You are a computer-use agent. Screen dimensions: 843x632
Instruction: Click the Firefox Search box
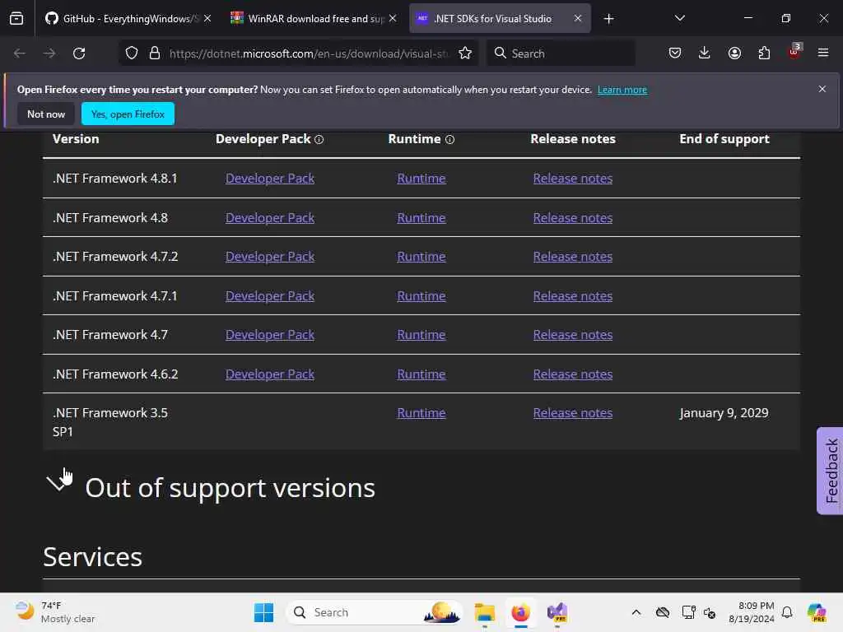561,53
